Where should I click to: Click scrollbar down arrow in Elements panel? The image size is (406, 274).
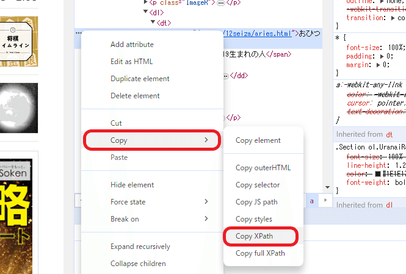[x=327, y=187]
